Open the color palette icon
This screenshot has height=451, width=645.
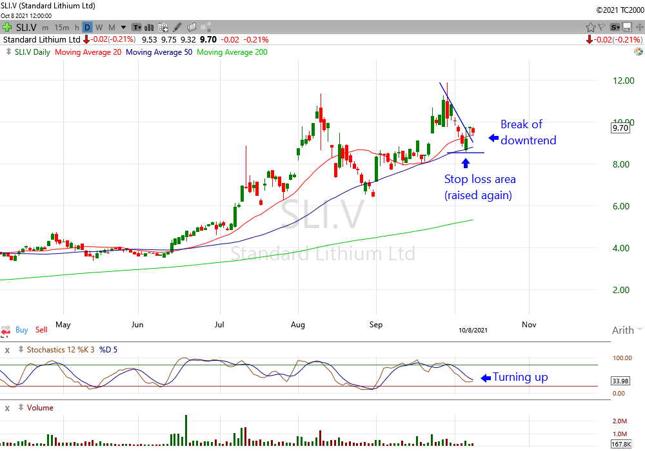[639, 52]
